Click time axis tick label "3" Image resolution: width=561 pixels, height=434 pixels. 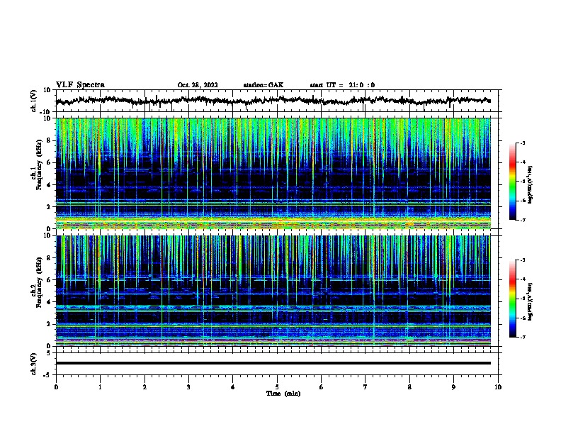coord(188,387)
